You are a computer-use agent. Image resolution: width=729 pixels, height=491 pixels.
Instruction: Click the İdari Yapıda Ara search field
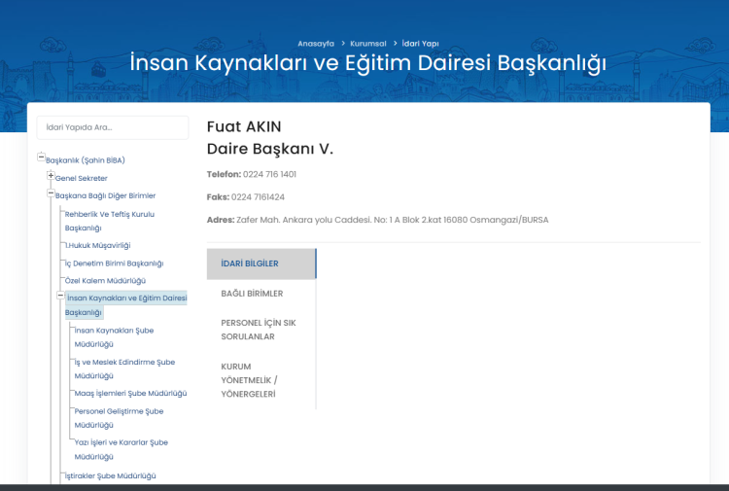(113, 127)
